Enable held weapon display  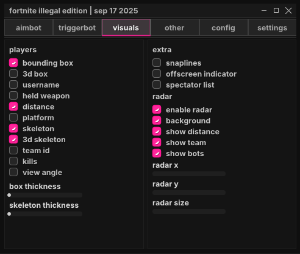[13, 95]
